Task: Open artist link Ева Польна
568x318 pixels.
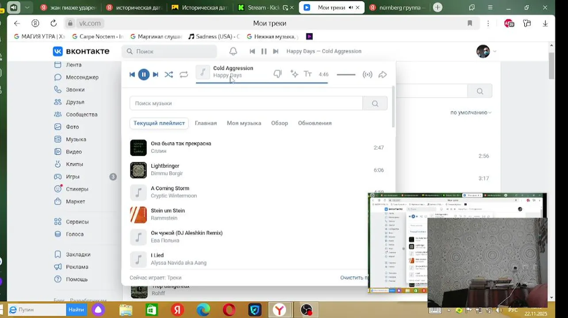Action: point(165,241)
